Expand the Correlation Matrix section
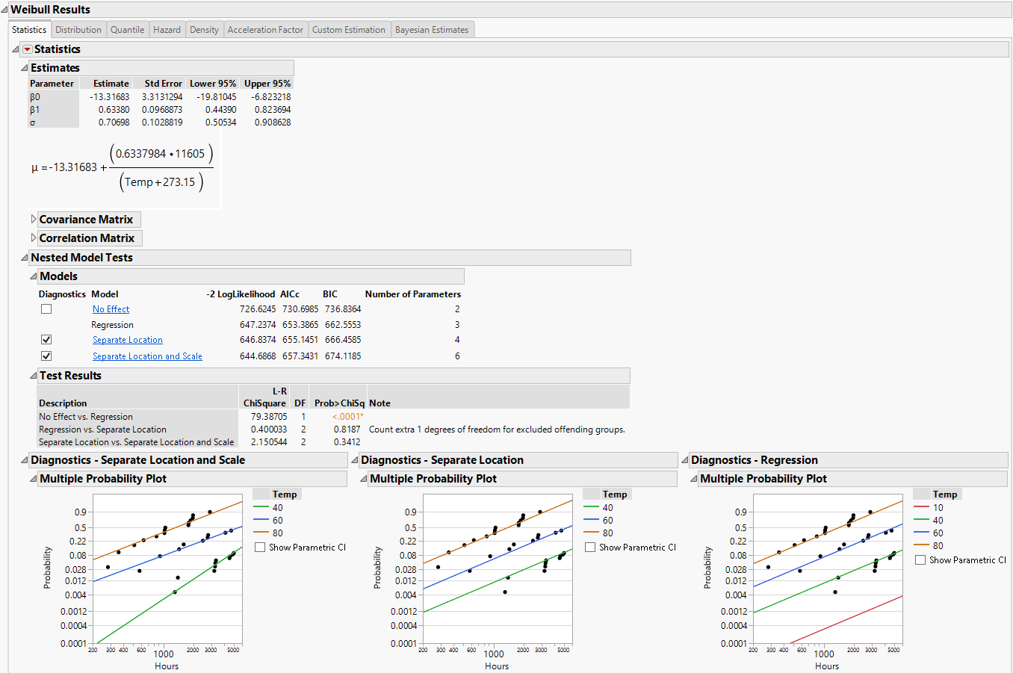Screen dimensions: 1013x673 pos(34,238)
